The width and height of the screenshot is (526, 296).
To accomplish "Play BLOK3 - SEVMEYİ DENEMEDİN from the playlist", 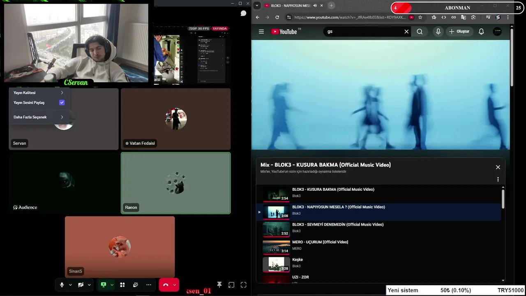I will [378, 229].
